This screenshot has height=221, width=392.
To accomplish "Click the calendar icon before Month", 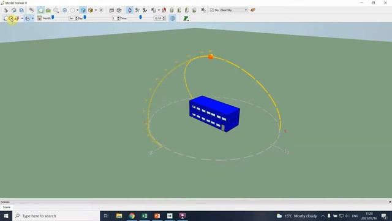I will tap(39, 18).
